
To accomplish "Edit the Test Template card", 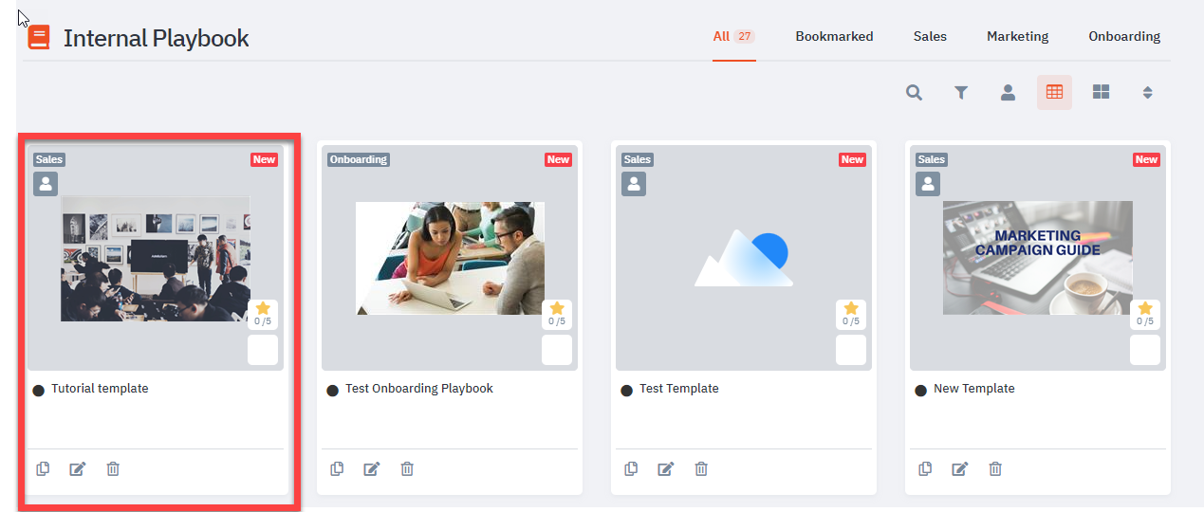I will (666, 468).
